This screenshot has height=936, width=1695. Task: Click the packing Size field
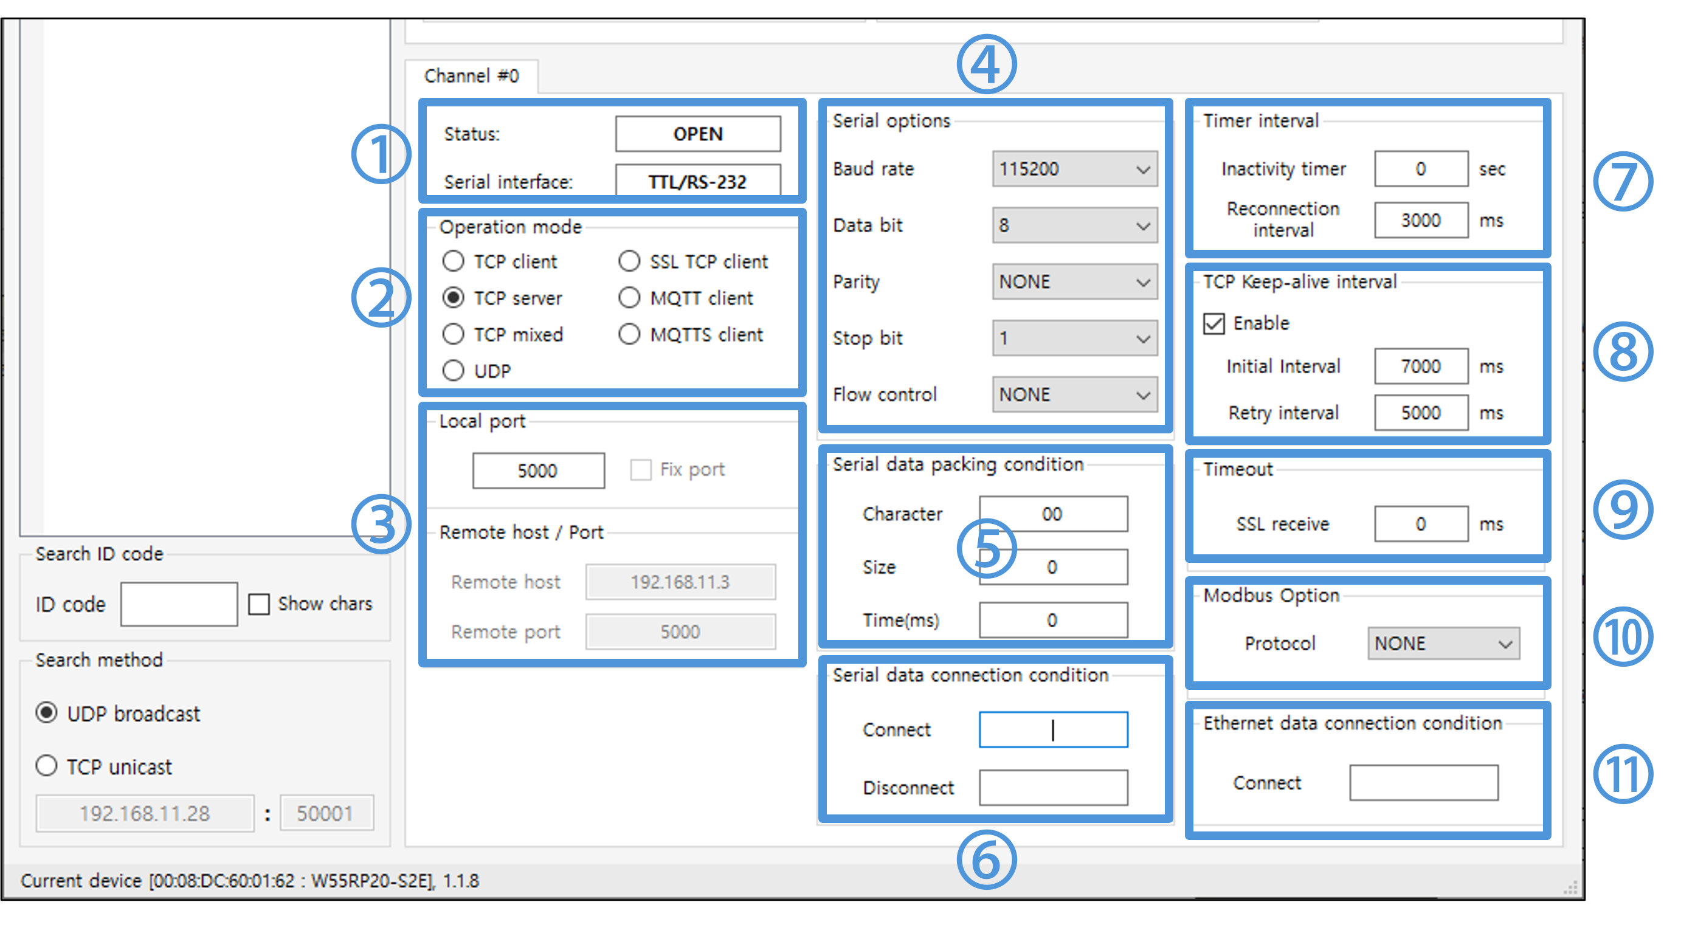1053,567
